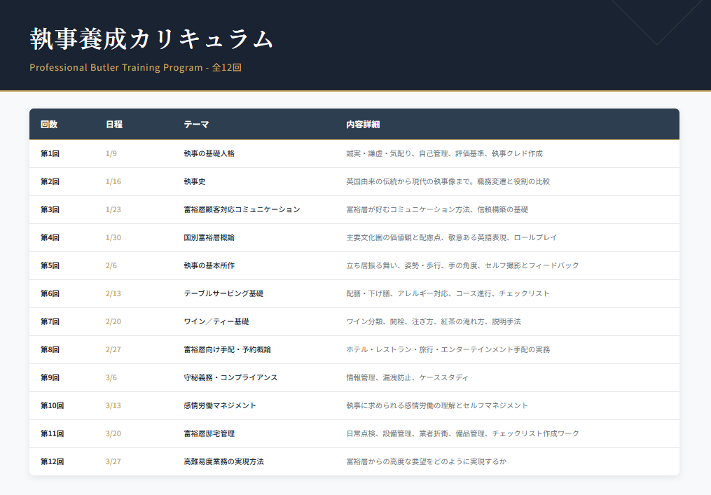Click the detail 富裕層が好むコミュニケーション方法
The height and width of the screenshot is (495, 711).
pyautogui.click(x=437, y=209)
